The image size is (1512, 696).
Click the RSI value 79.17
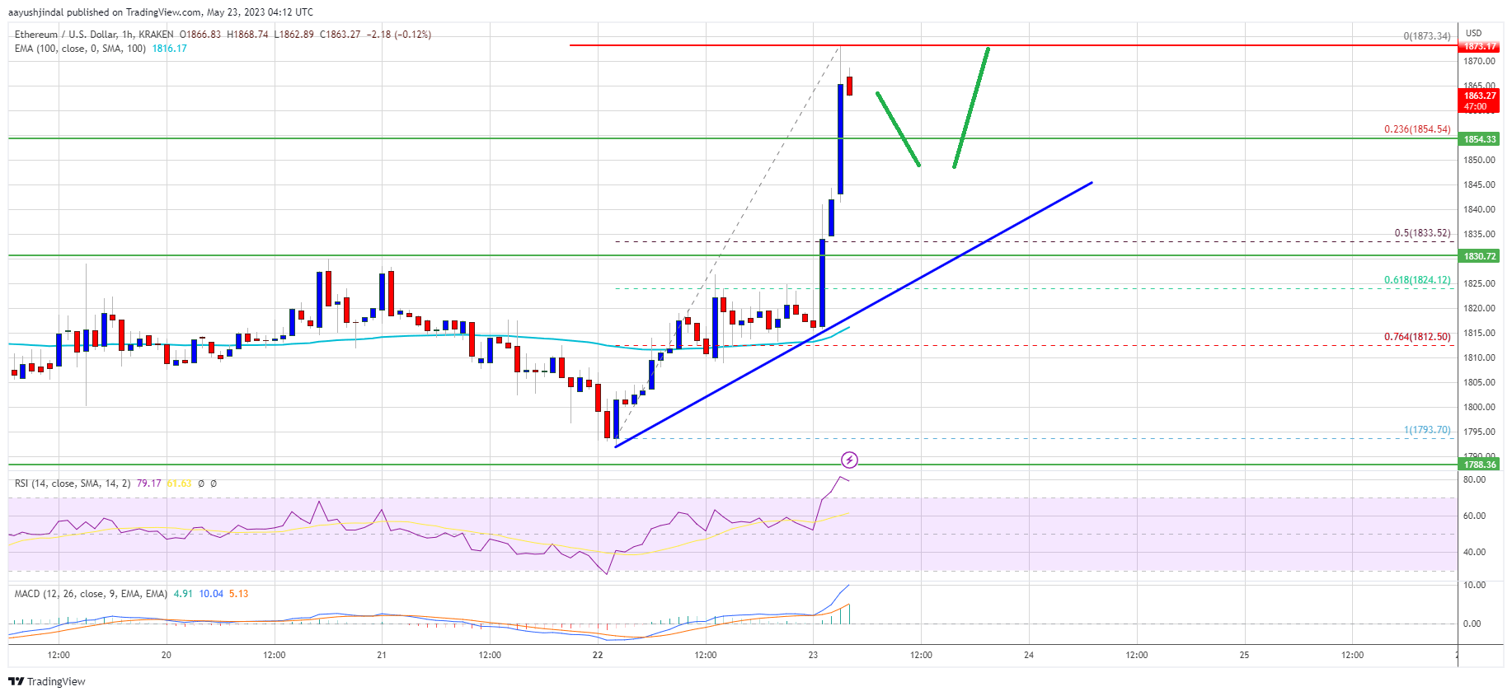149,483
